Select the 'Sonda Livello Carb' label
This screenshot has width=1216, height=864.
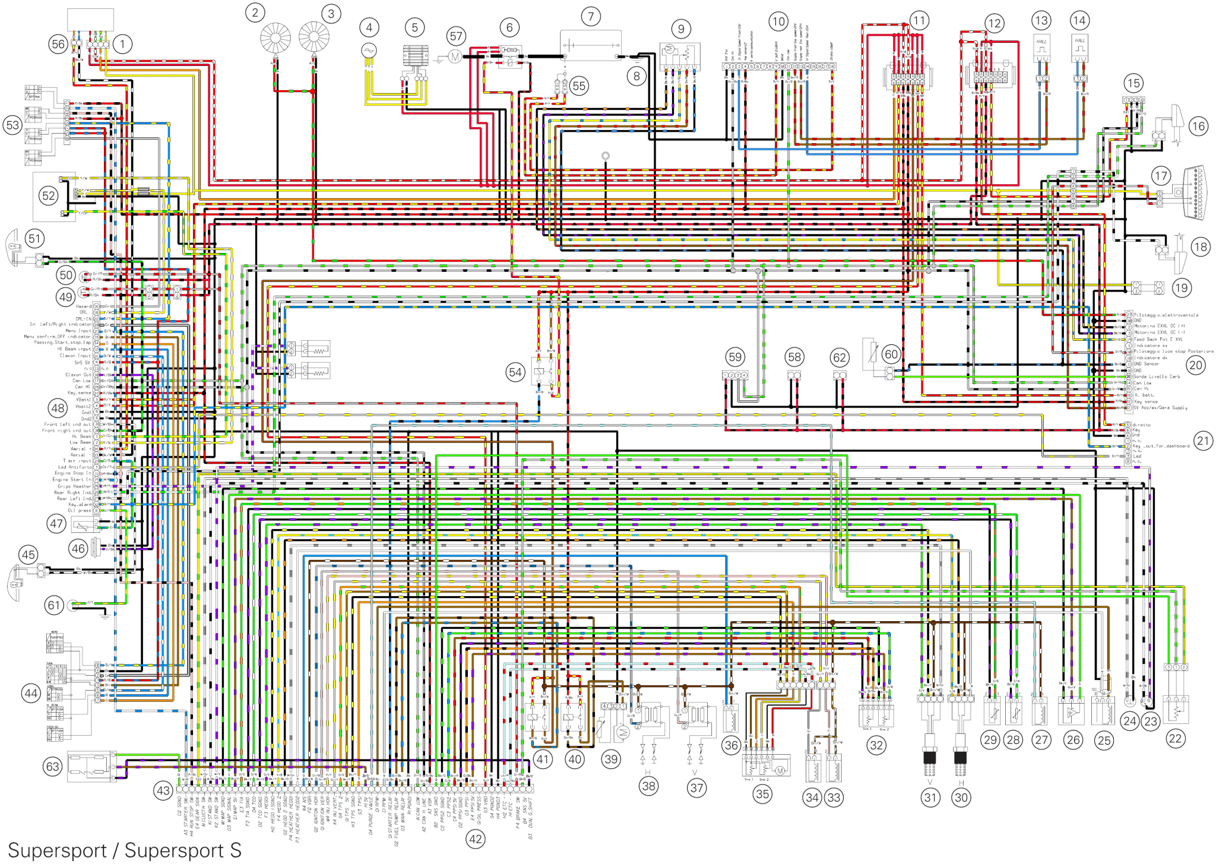[1157, 376]
